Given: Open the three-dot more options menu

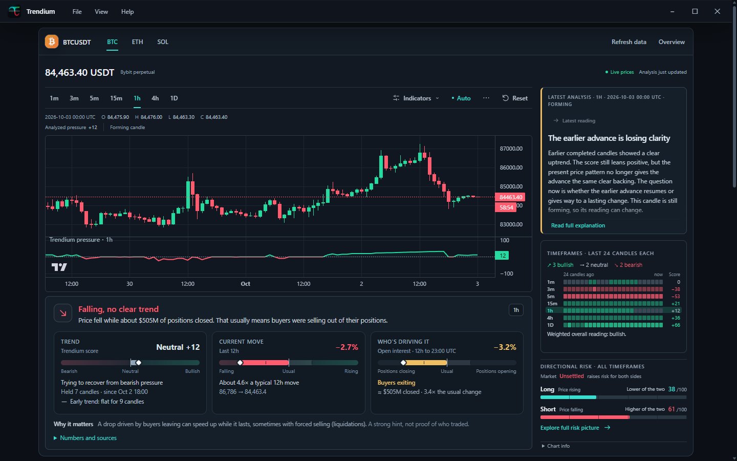Looking at the screenshot, I should 486,98.
